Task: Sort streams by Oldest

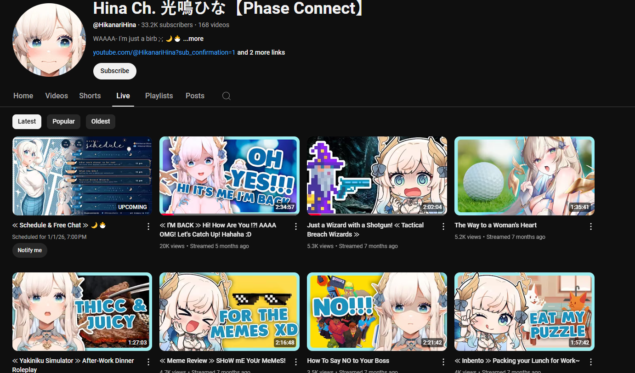Action: coord(101,122)
